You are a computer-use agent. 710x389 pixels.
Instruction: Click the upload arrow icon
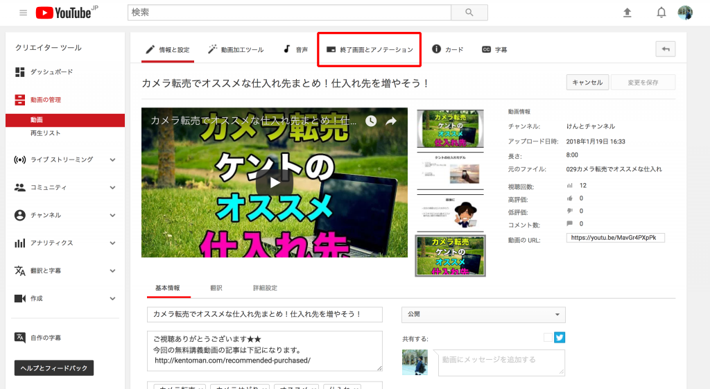[x=627, y=12]
